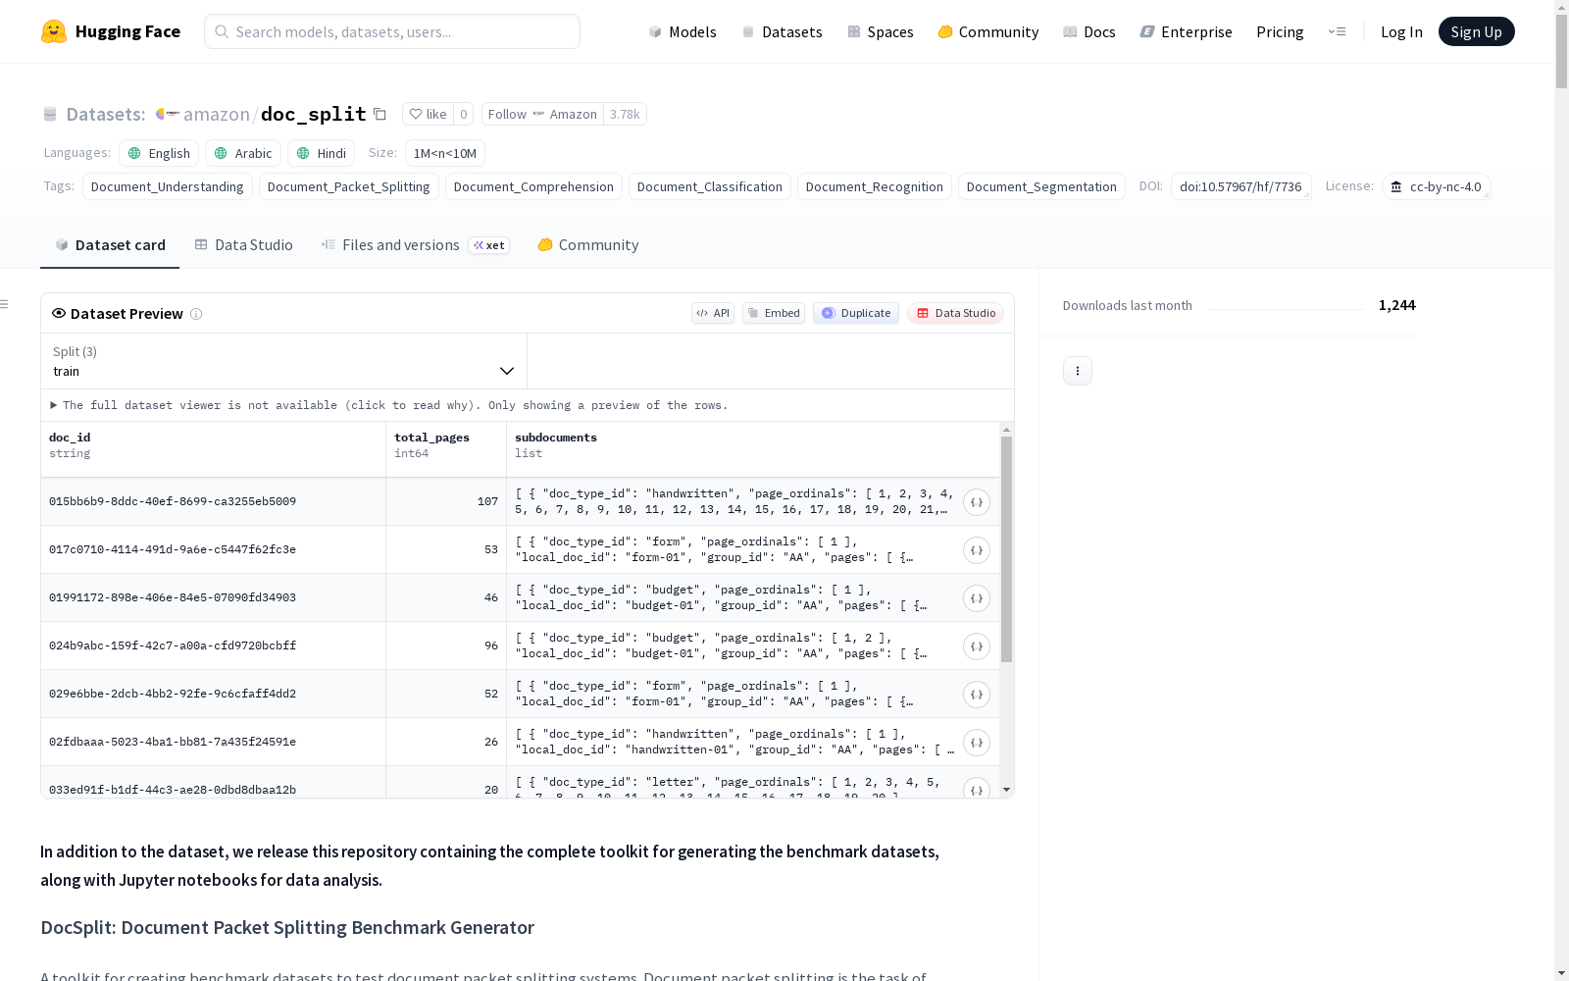Expand JSON cell for row 02fdbaaa
The height and width of the screenshot is (981, 1569).
click(x=977, y=743)
